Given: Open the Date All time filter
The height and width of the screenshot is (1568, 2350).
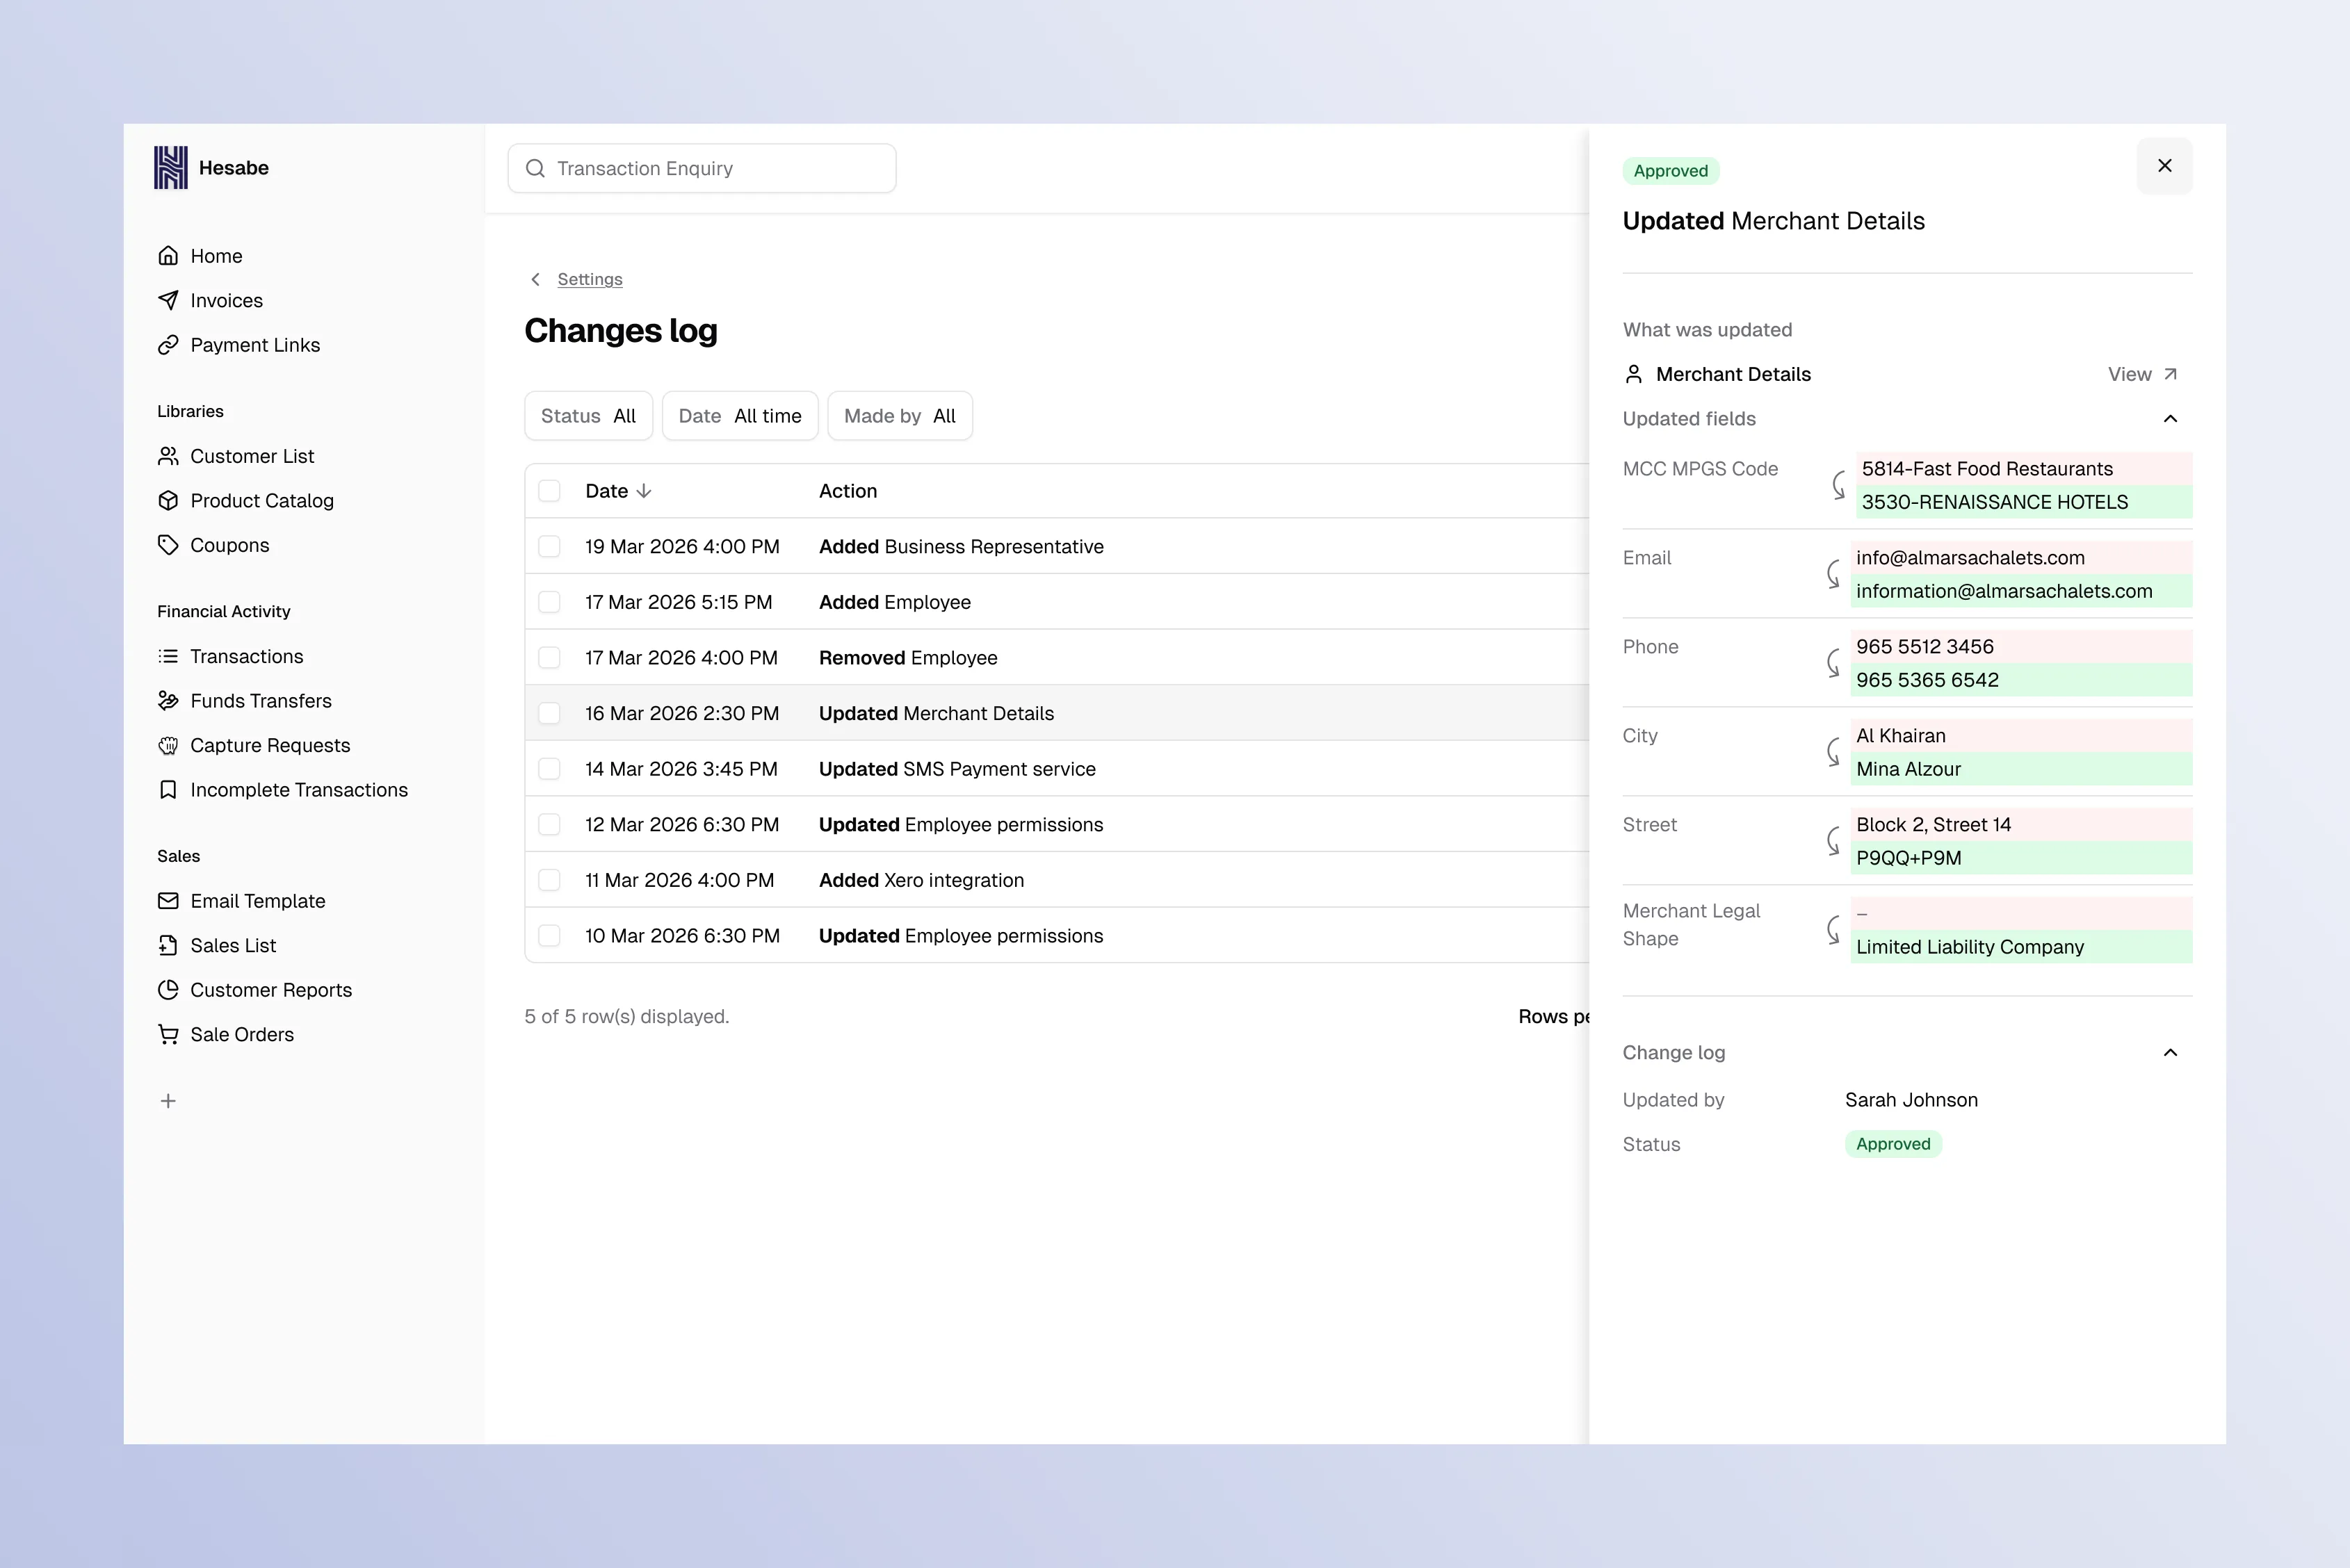Looking at the screenshot, I should point(740,416).
